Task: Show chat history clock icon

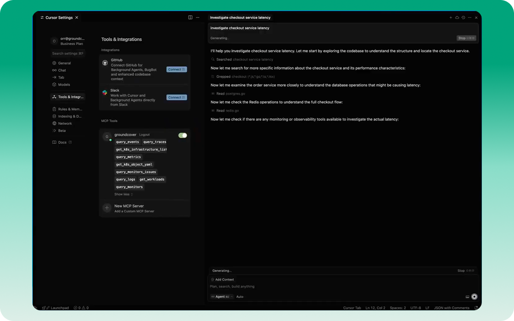Action: click(x=463, y=18)
